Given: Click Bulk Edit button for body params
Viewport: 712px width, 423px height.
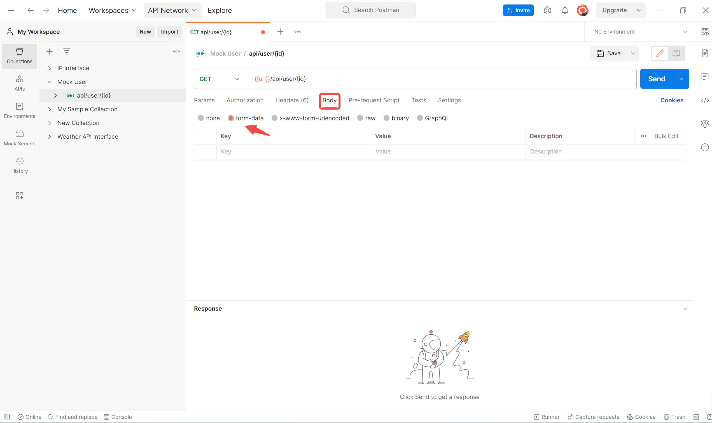Looking at the screenshot, I should coord(666,136).
